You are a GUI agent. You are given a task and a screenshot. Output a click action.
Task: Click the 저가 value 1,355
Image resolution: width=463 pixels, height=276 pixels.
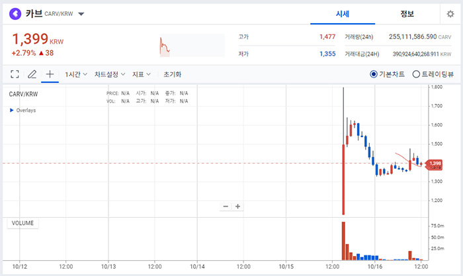[x=327, y=54]
